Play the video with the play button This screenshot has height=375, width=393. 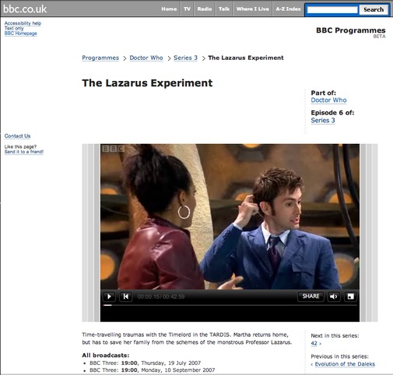pos(109,296)
